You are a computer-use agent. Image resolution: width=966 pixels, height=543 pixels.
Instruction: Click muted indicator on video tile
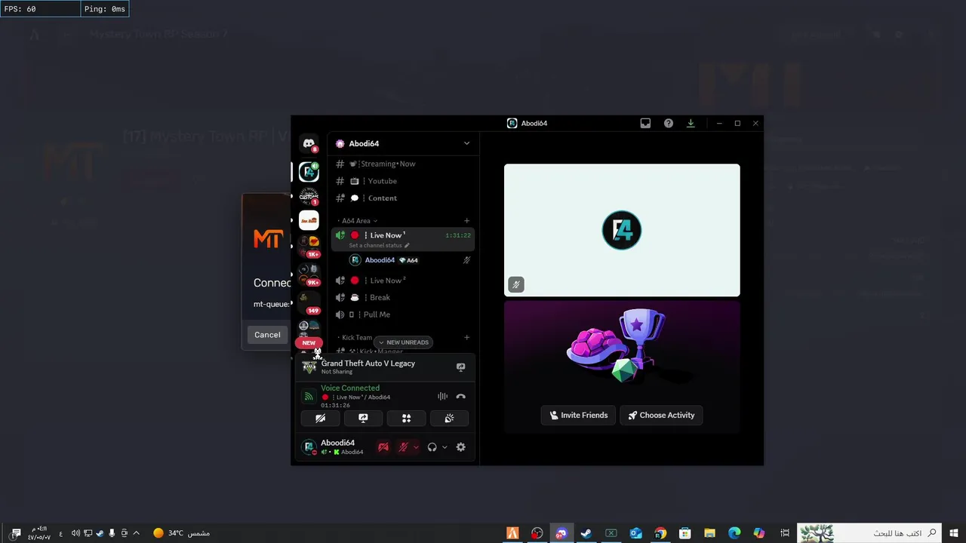click(x=515, y=285)
